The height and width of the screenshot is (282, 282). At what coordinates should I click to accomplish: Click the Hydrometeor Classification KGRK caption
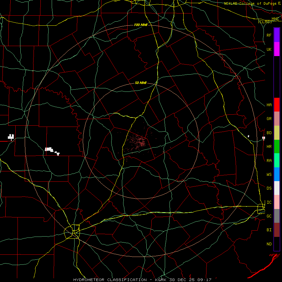pyautogui.click(x=142, y=280)
